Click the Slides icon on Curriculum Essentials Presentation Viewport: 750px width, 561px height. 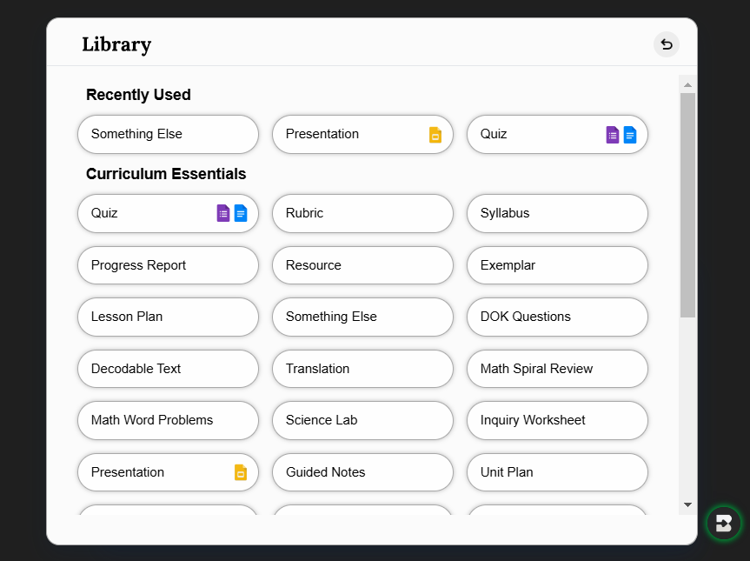241,472
